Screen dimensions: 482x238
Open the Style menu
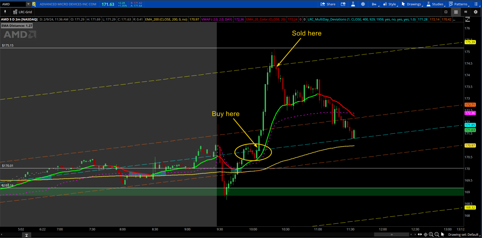[x=390, y=4]
